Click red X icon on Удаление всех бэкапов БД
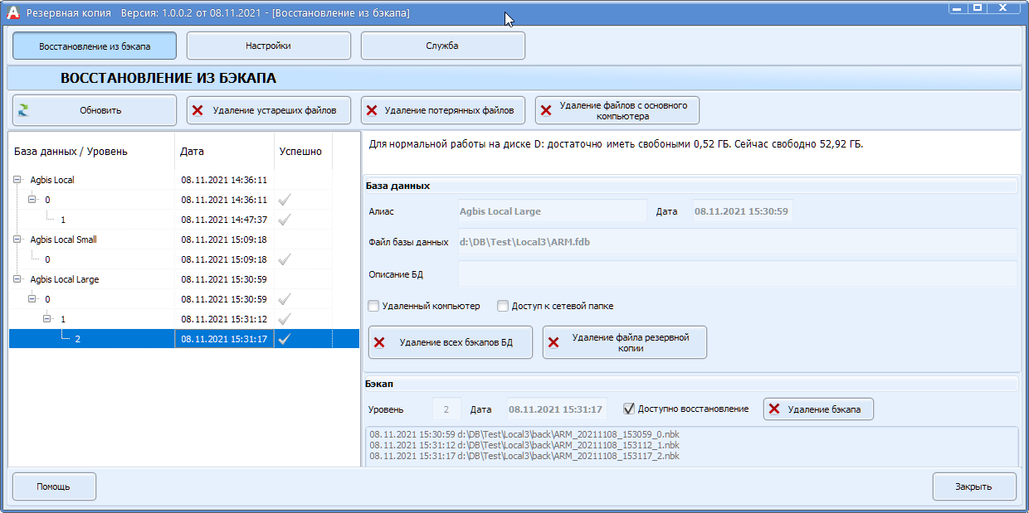This screenshot has width=1029, height=513. pos(379,342)
